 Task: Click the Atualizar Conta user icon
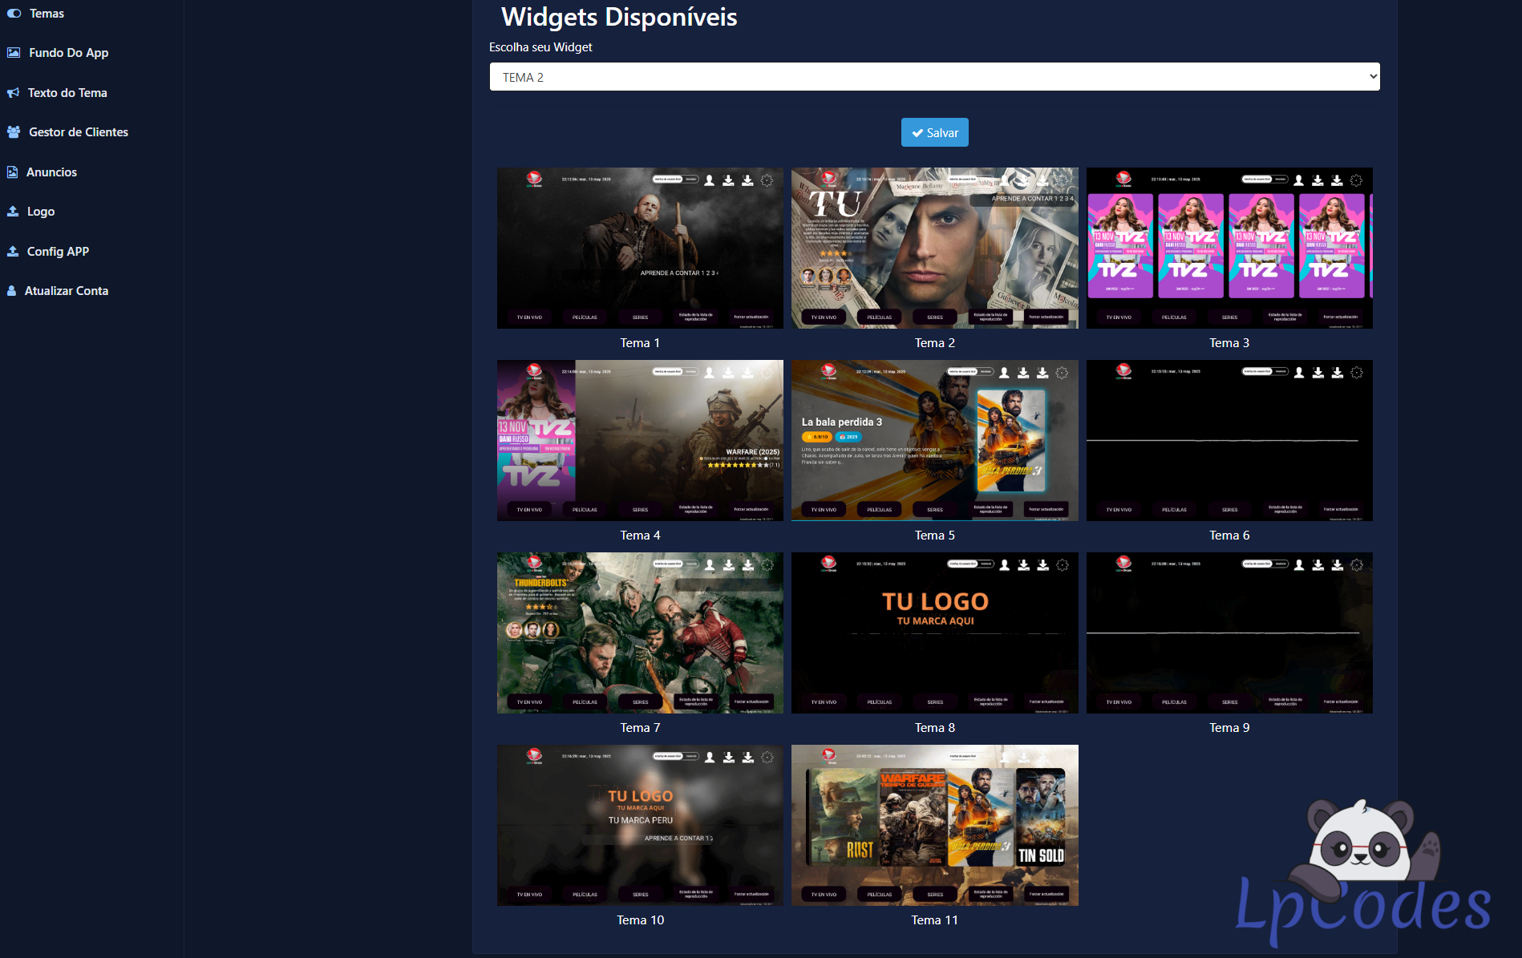[x=11, y=291]
